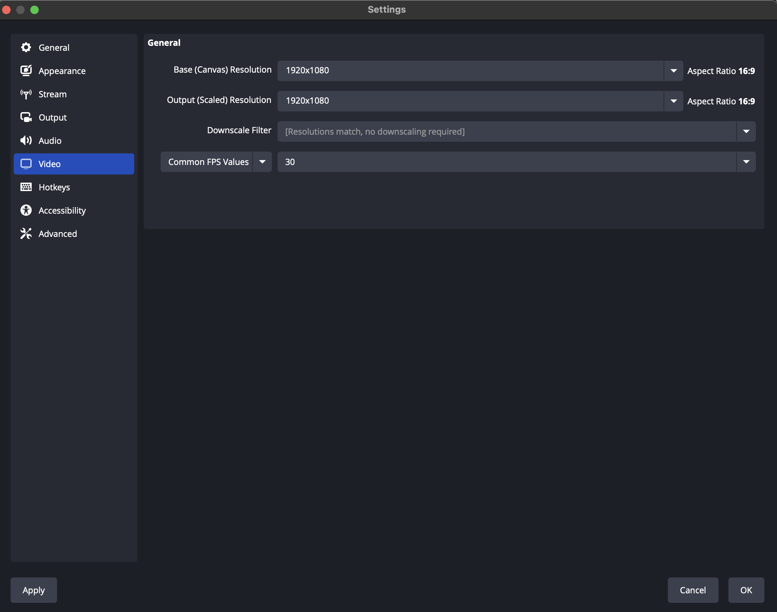Switch to the Hotkeys settings label
The image size is (777, 612).
[x=54, y=188]
